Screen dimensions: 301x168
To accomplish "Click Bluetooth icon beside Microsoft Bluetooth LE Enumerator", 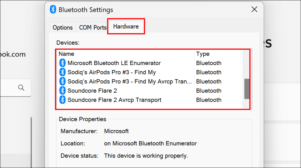I will 62,63.
